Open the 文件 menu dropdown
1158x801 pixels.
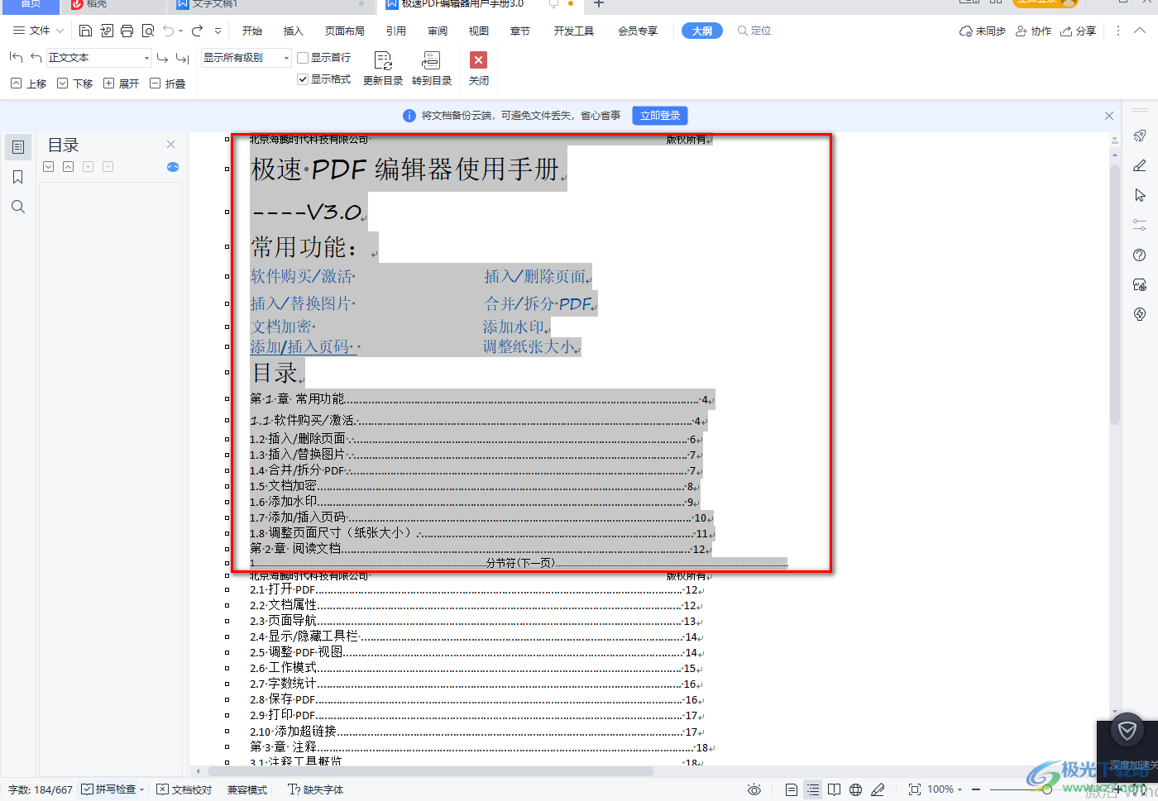pyautogui.click(x=38, y=31)
